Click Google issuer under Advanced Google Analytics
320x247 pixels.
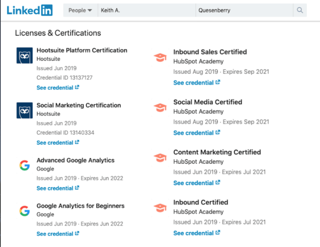pyautogui.click(x=45, y=169)
